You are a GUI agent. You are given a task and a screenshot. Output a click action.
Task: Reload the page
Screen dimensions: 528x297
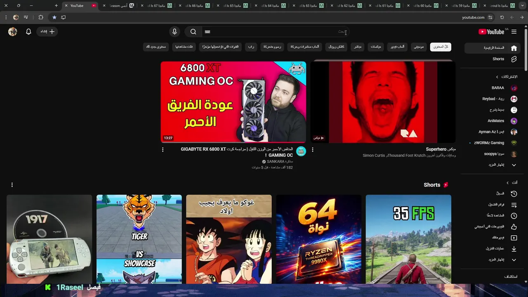[x=502, y=17]
